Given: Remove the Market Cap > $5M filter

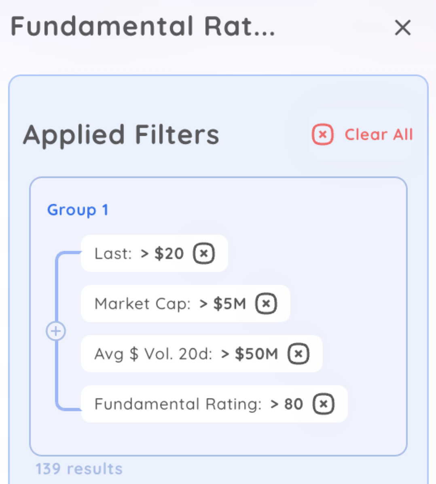Looking at the screenshot, I should [x=266, y=304].
